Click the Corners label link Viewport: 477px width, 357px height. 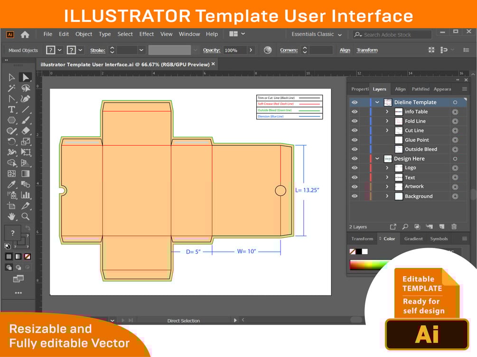[x=289, y=50]
